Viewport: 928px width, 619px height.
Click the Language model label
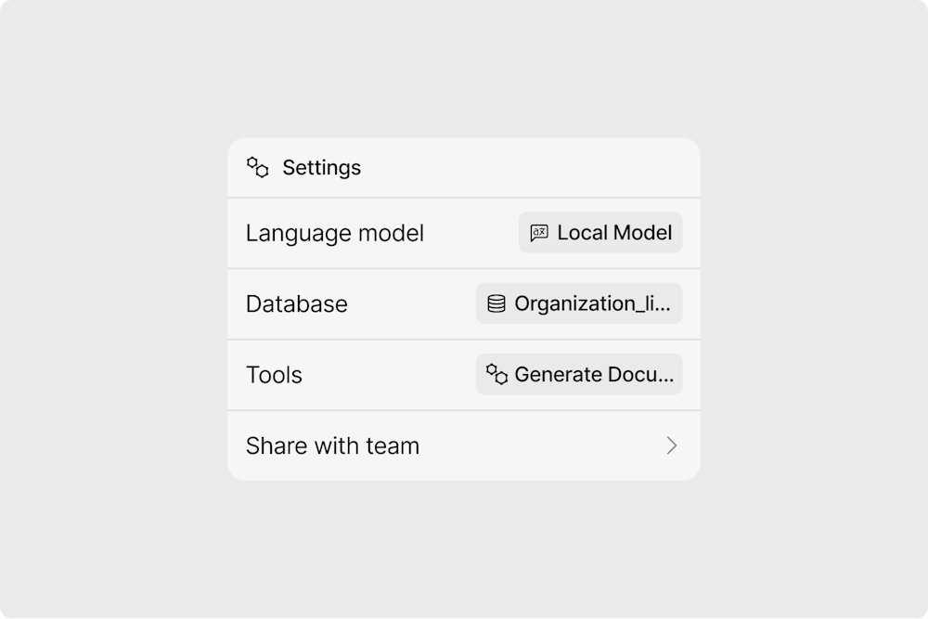[x=334, y=233]
